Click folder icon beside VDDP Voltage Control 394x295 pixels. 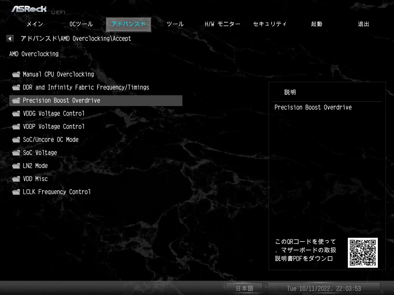(x=16, y=127)
